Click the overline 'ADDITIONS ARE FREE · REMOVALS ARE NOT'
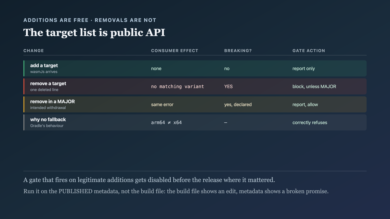The height and width of the screenshot is (219, 390). [90, 20]
